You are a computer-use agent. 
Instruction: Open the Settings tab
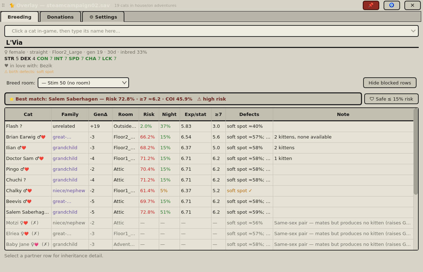click(103, 17)
